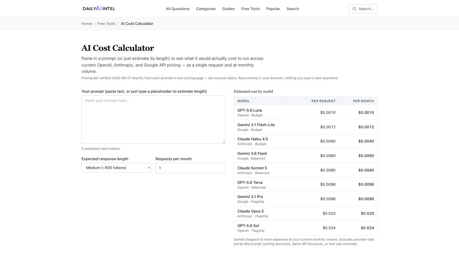Click Claude Sonnet 5's per request cost
The height and width of the screenshot is (256, 459).
(x=328, y=170)
